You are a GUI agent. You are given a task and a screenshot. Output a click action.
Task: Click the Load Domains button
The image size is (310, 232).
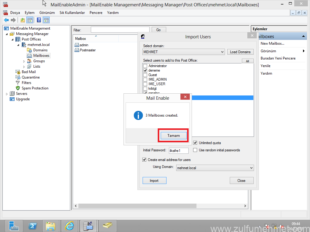(240, 52)
